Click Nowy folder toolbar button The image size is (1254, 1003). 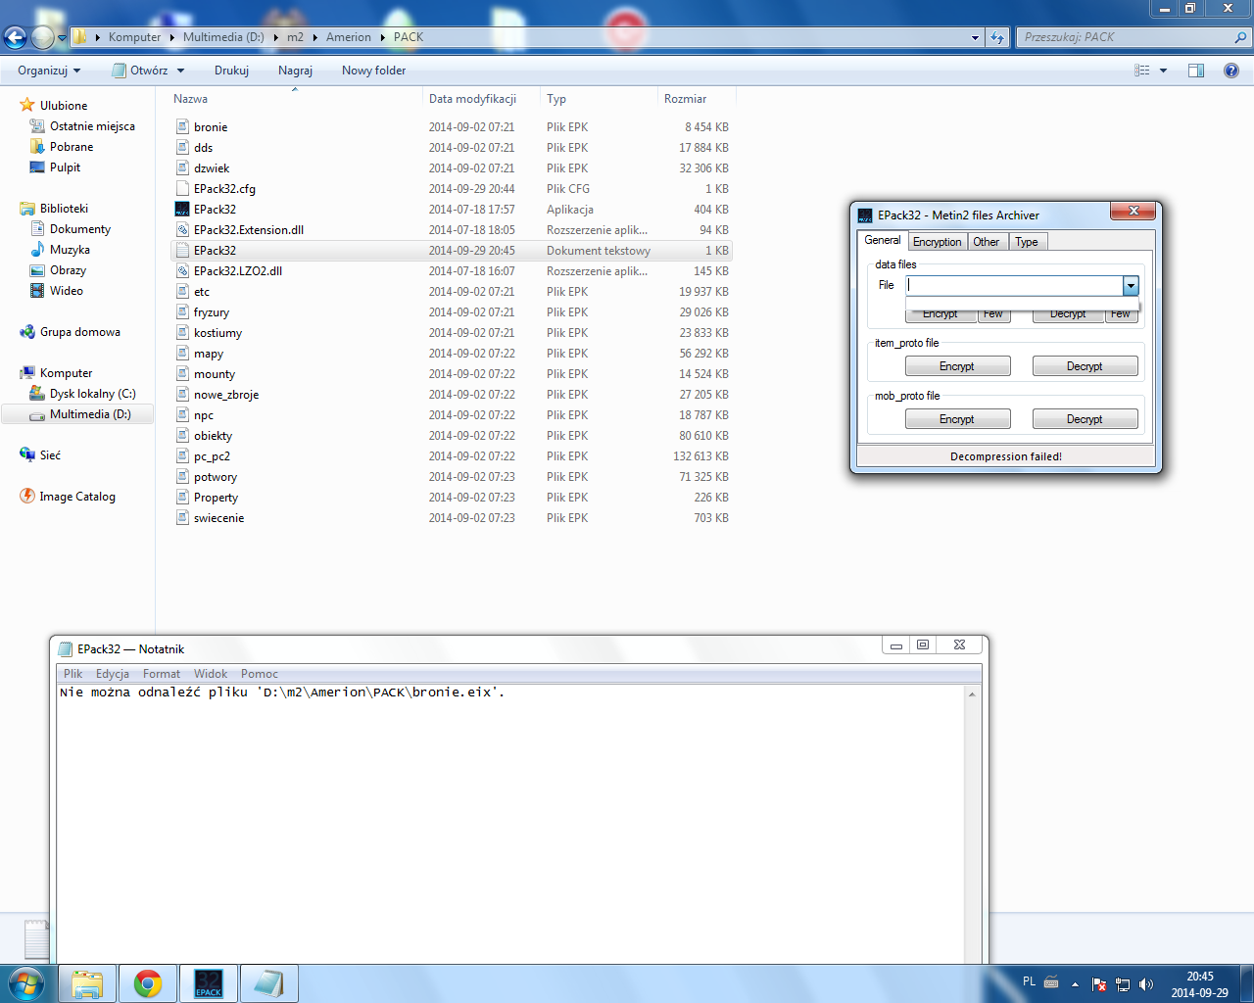pos(373,71)
